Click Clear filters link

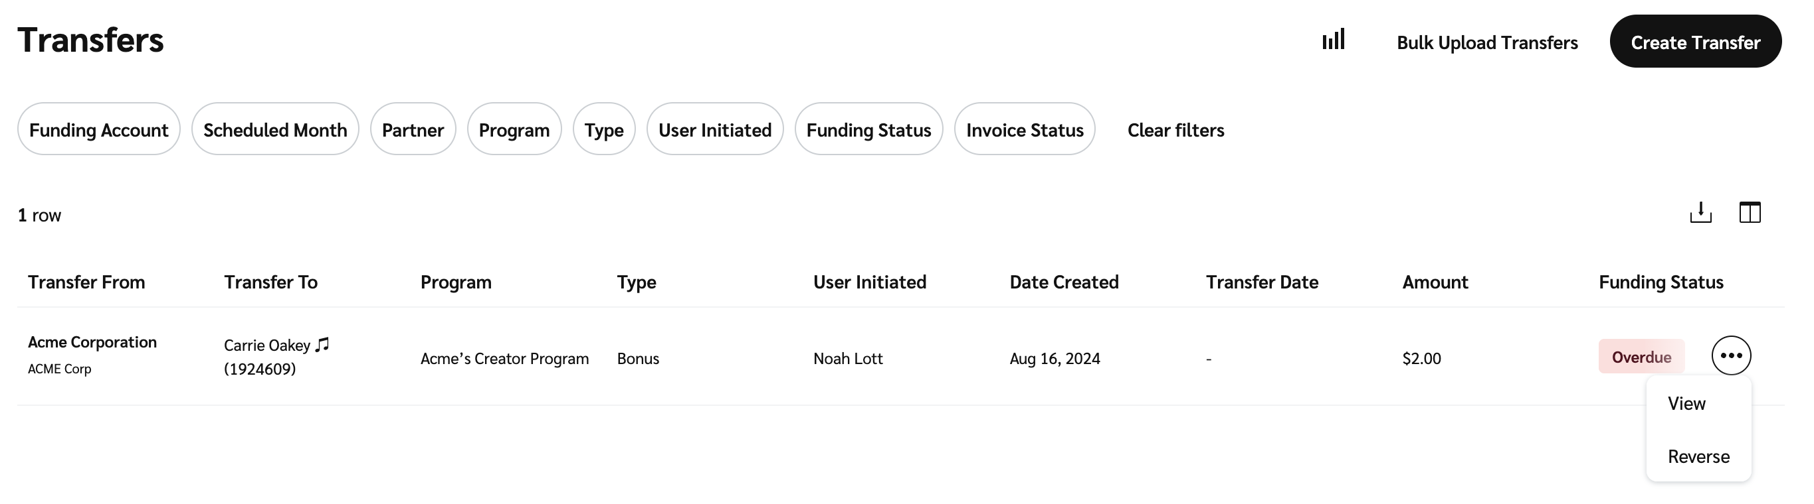tap(1175, 130)
